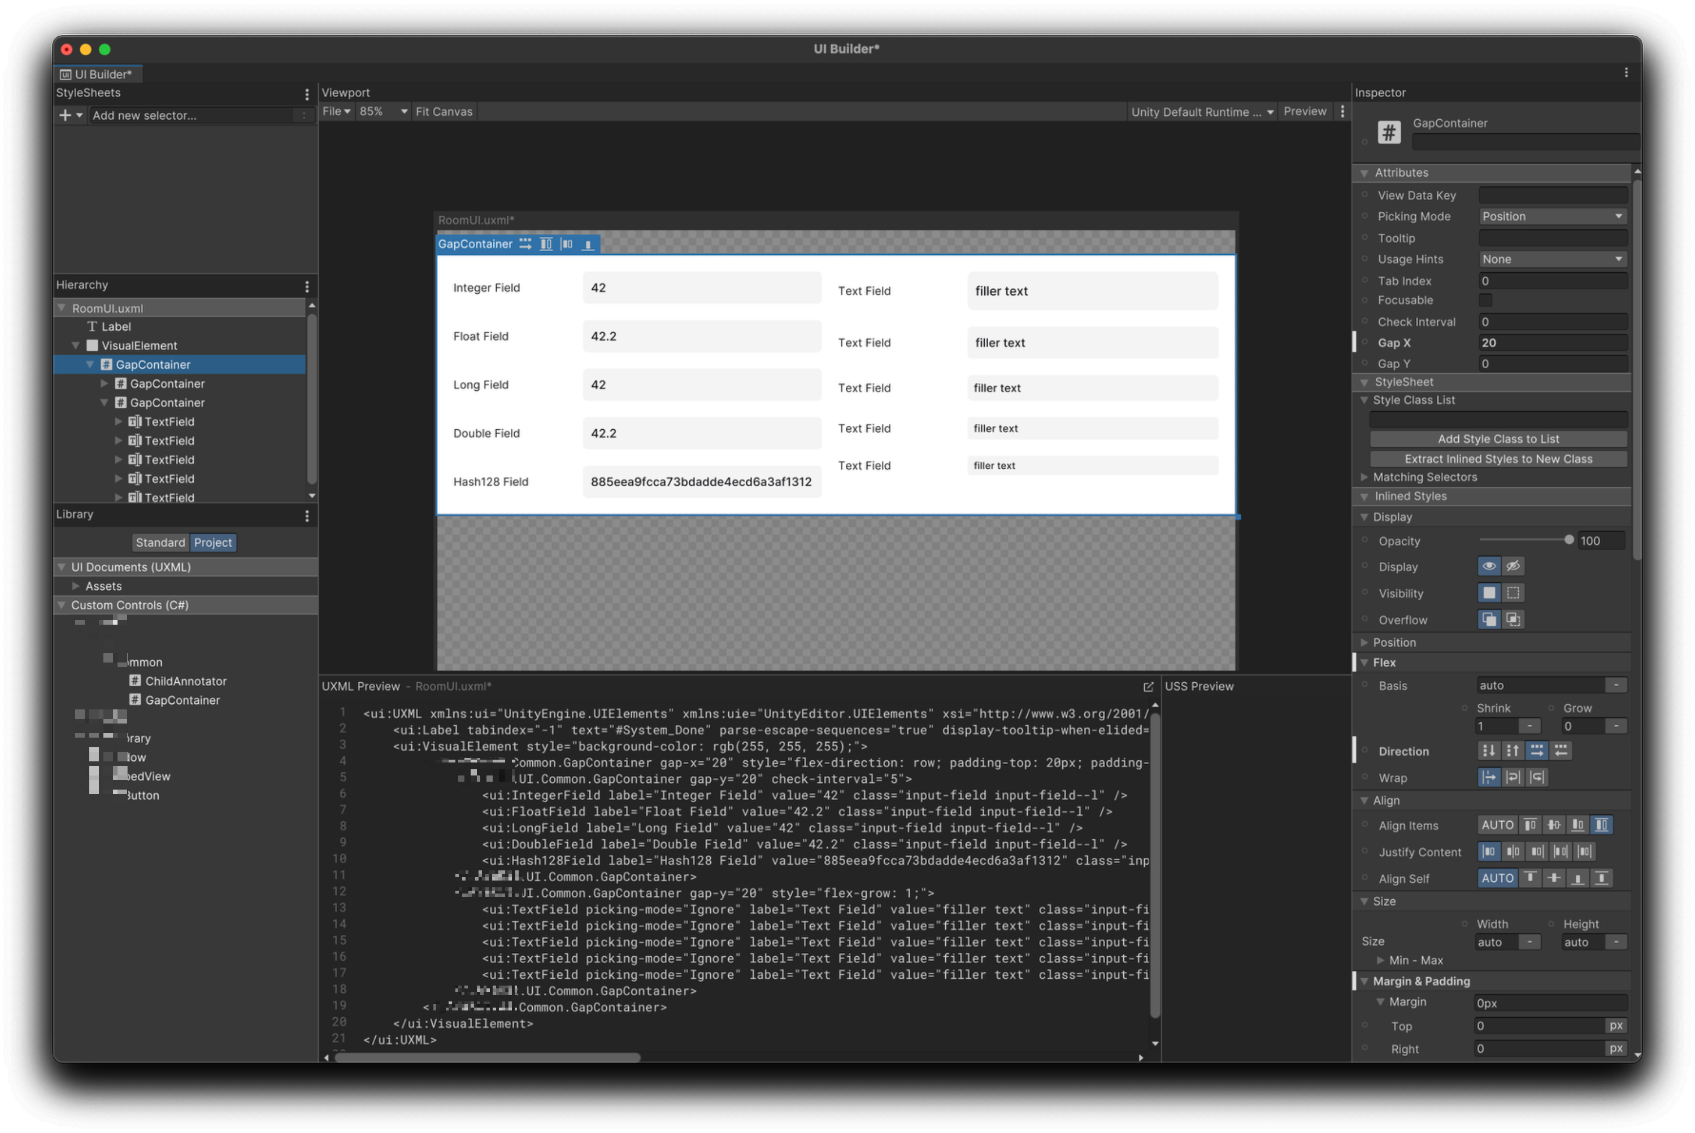Adjust the Opacity slider handle
Screen dimensions: 1695x1133
pyautogui.click(x=1568, y=540)
